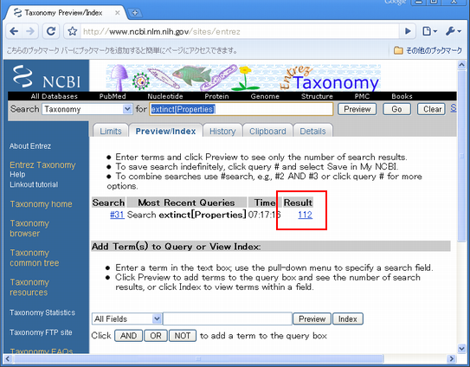Open the other bookmarks folder
The image size is (470, 367).
click(428, 50)
